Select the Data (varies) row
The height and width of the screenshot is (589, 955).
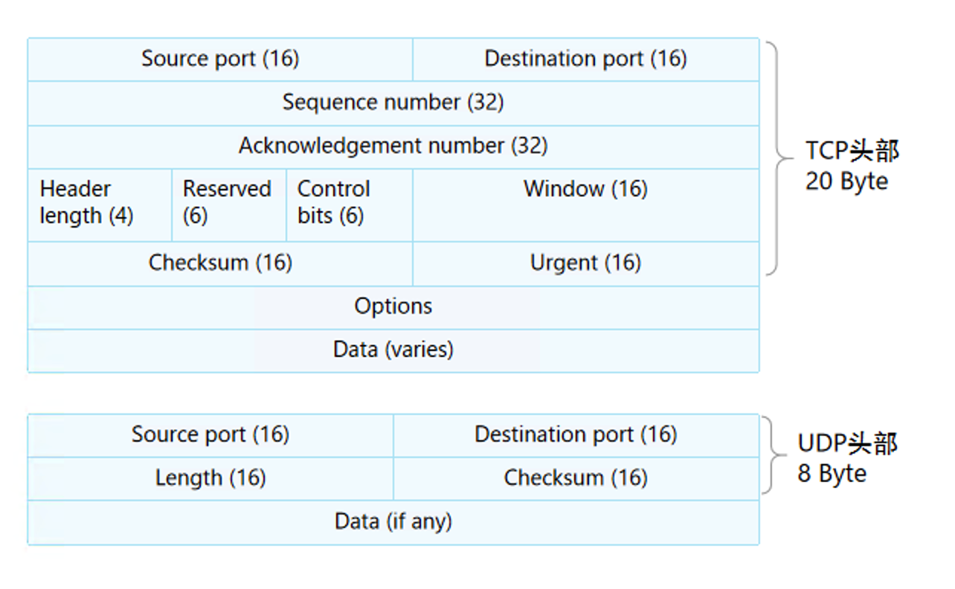(393, 350)
